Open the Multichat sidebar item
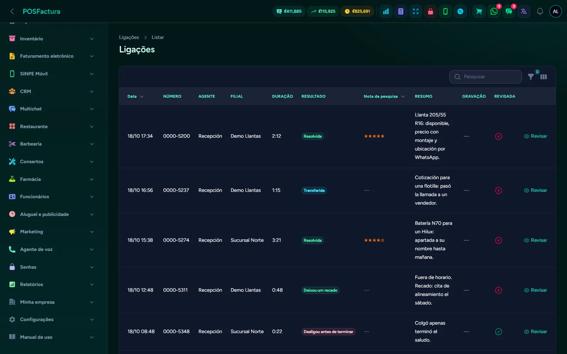Image resolution: width=567 pixels, height=354 pixels. click(52, 109)
